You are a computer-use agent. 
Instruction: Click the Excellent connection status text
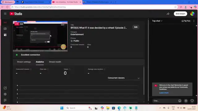(31, 55)
